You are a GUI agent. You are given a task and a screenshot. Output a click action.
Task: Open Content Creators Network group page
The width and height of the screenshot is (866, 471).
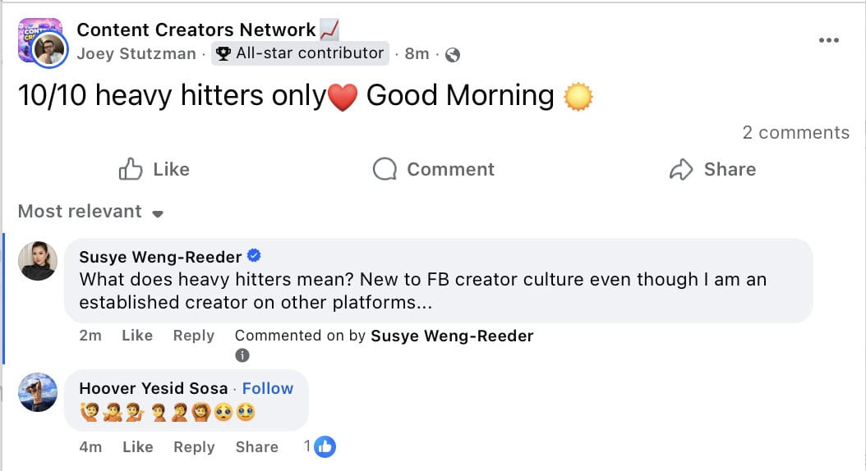(196, 30)
